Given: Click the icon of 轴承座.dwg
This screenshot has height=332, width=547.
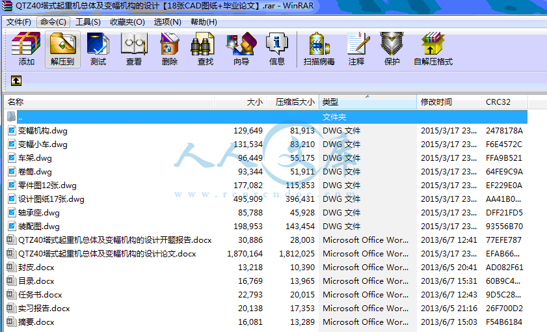Looking at the screenshot, I should (12, 213).
